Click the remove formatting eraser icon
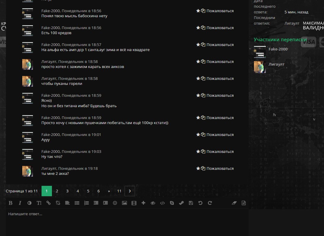Screen dimensions: 324x236 click(234, 203)
